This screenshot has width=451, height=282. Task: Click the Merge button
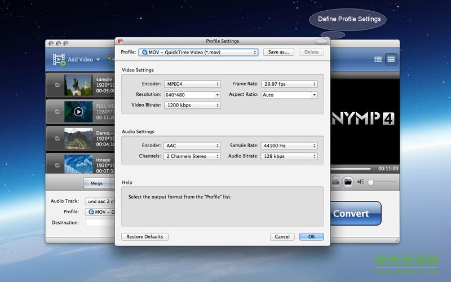point(96,183)
